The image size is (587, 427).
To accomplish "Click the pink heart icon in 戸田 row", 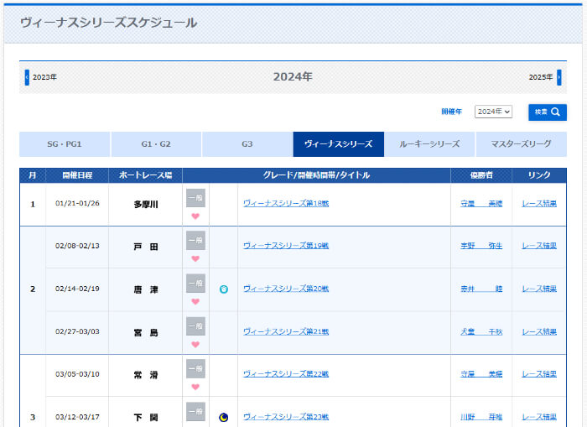I will point(195,258).
